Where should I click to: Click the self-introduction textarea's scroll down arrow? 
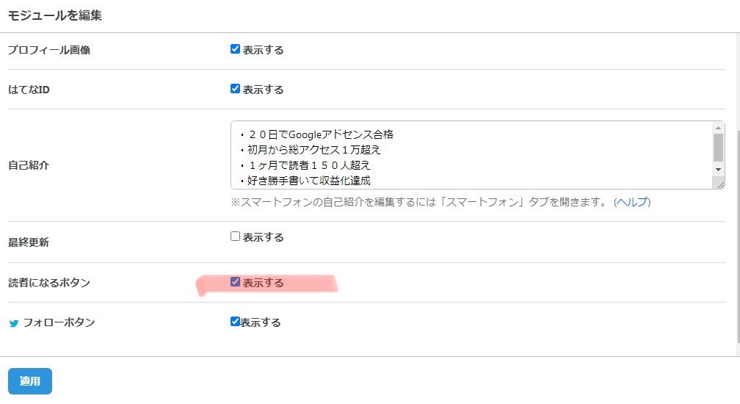click(x=718, y=170)
